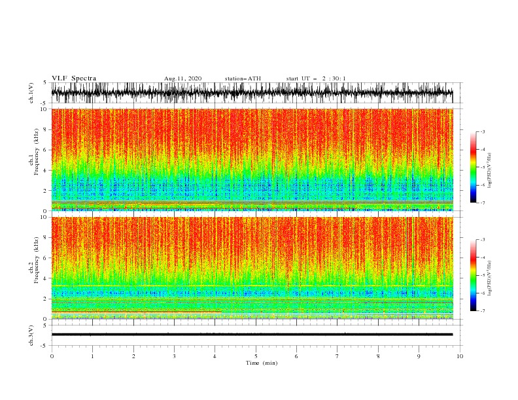Select the date text "Aug.11, 2020"

coord(182,78)
